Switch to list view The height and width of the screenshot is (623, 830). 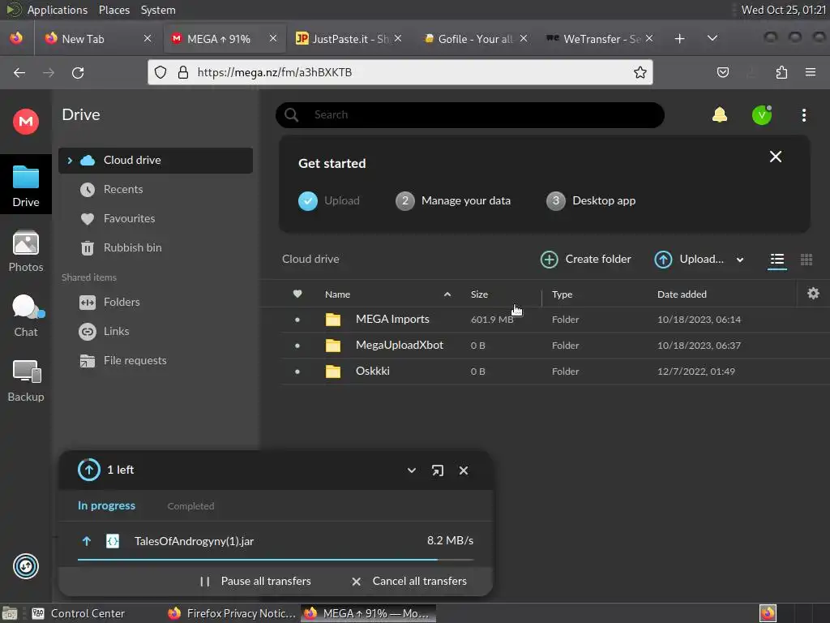pos(777,259)
